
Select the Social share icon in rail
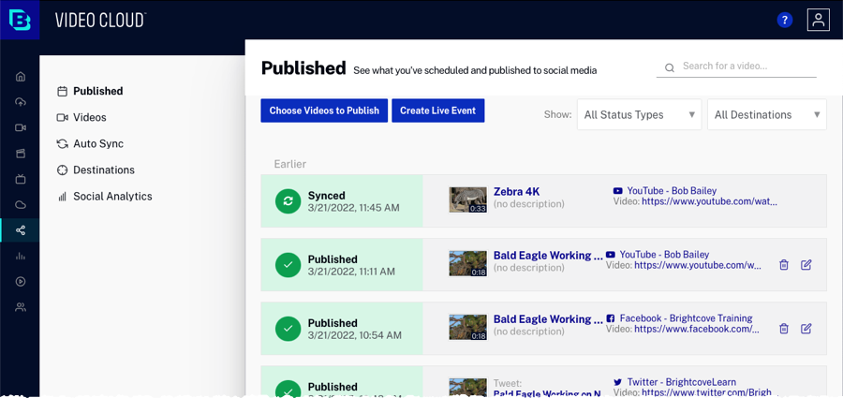click(x=21, y=230)
